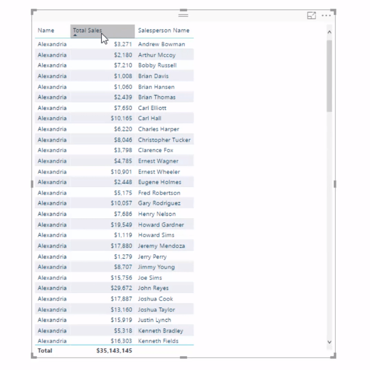Click the $17,887 sales value

pos(121,299)
